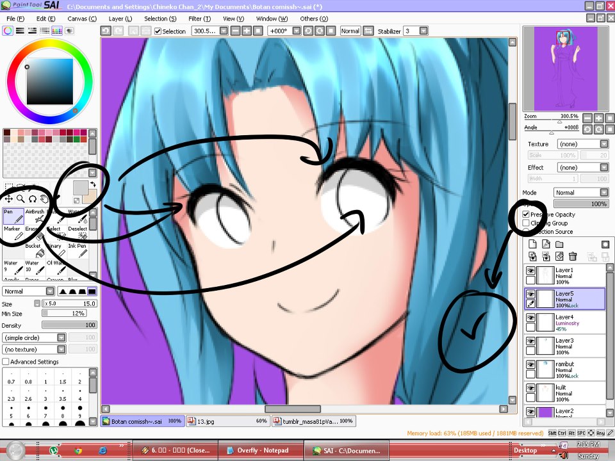Create a new normal layer
This screenshot has height=461, width=615.
tap(532, 244)
